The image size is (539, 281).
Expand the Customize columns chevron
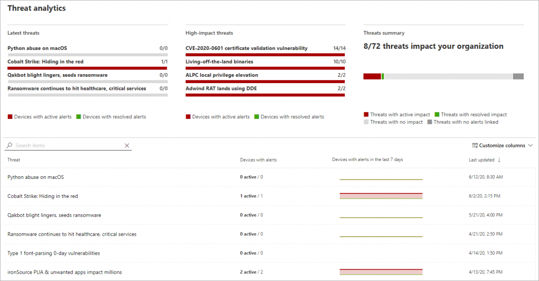click(531, 146)
